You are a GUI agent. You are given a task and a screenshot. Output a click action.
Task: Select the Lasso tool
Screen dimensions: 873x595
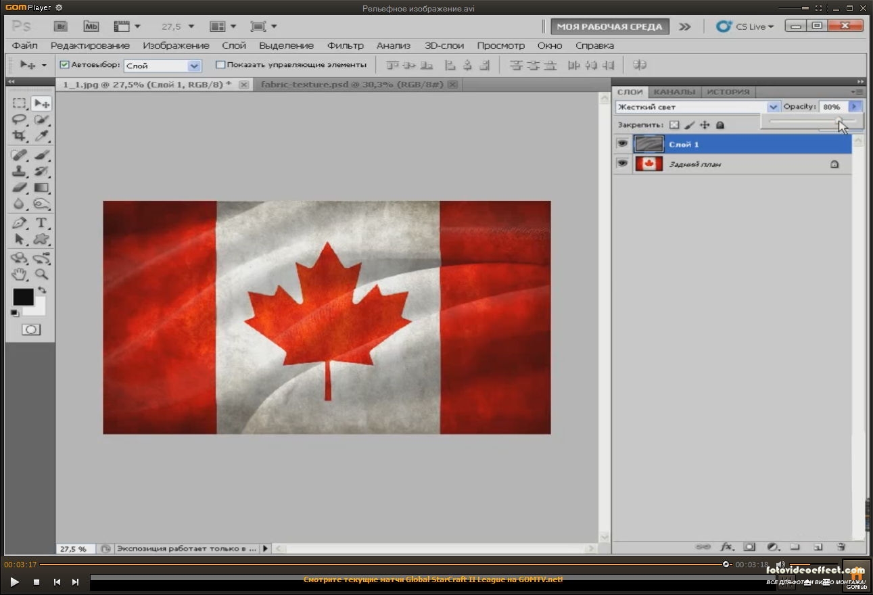point(20,120)
